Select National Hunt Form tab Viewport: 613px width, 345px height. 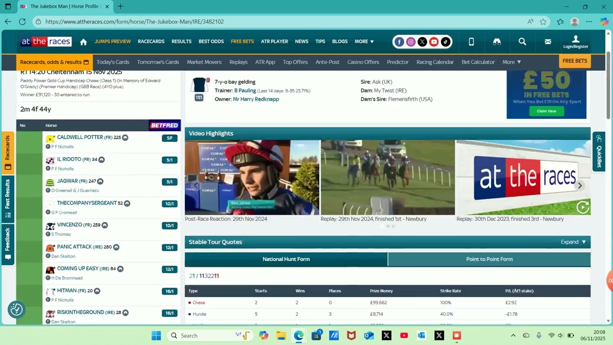[286, 259]
